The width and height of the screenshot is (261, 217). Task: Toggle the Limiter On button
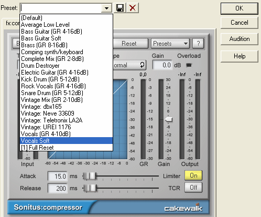pos(193,175)
